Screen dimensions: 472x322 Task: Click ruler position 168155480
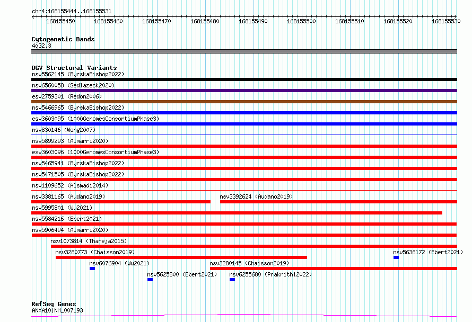205,21
